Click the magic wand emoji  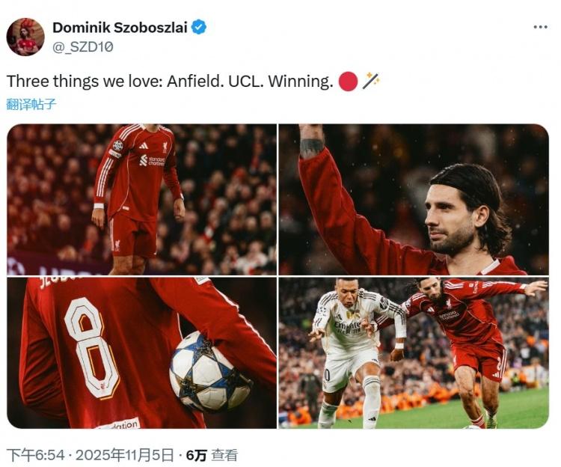coord(371,81)
